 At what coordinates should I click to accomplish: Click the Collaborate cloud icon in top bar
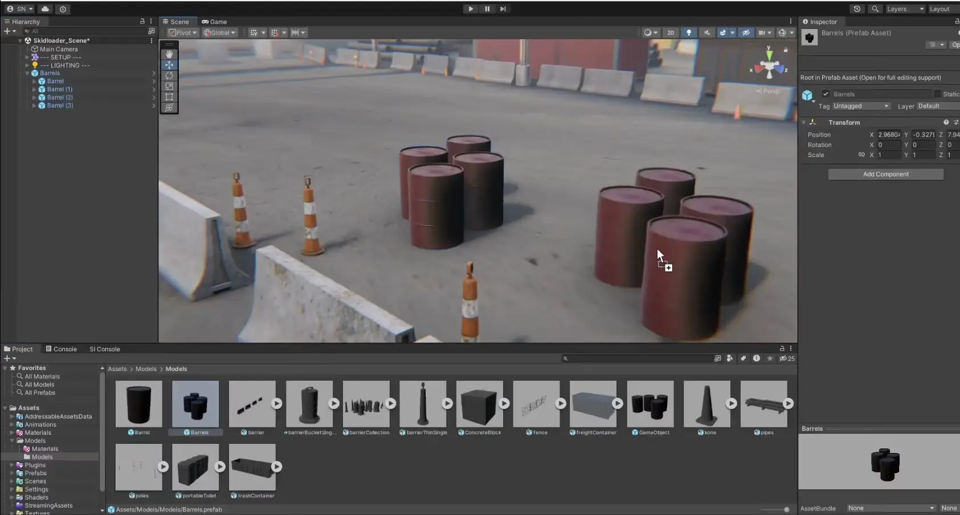(45, 9)
